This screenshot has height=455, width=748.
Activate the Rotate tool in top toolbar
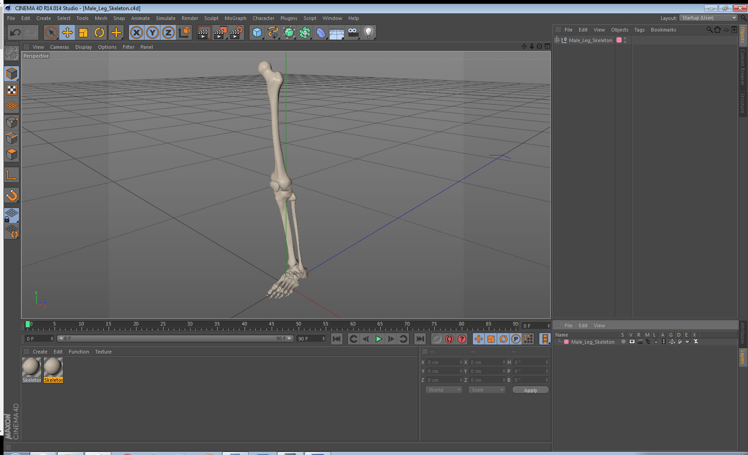(x=99, y=32)
